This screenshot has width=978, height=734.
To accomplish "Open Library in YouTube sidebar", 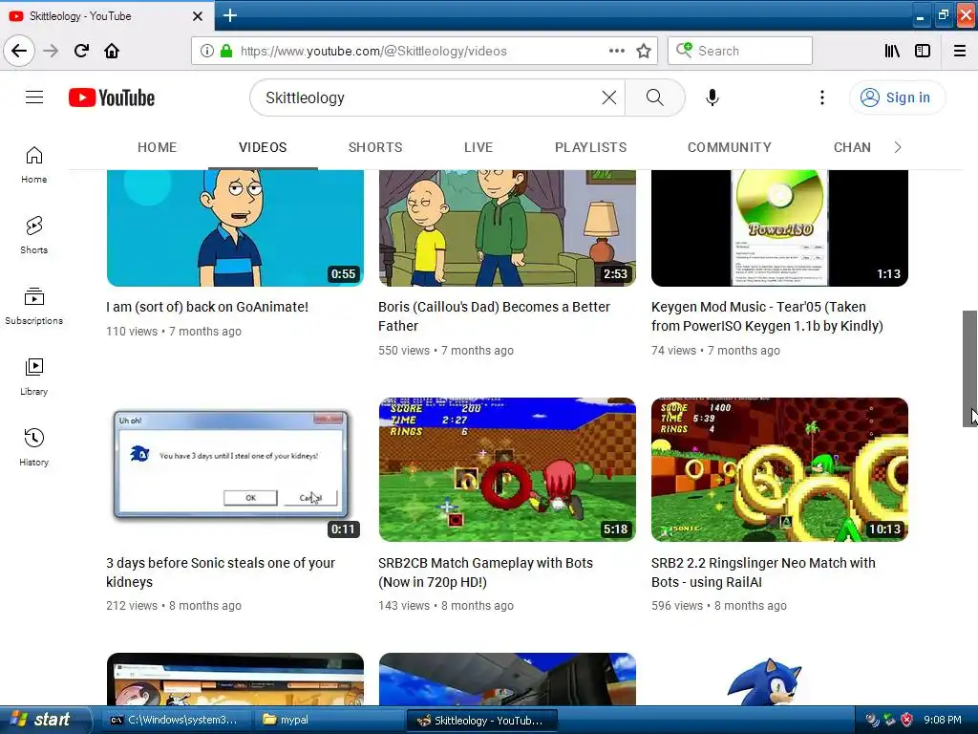I will [x=33, y=377].
